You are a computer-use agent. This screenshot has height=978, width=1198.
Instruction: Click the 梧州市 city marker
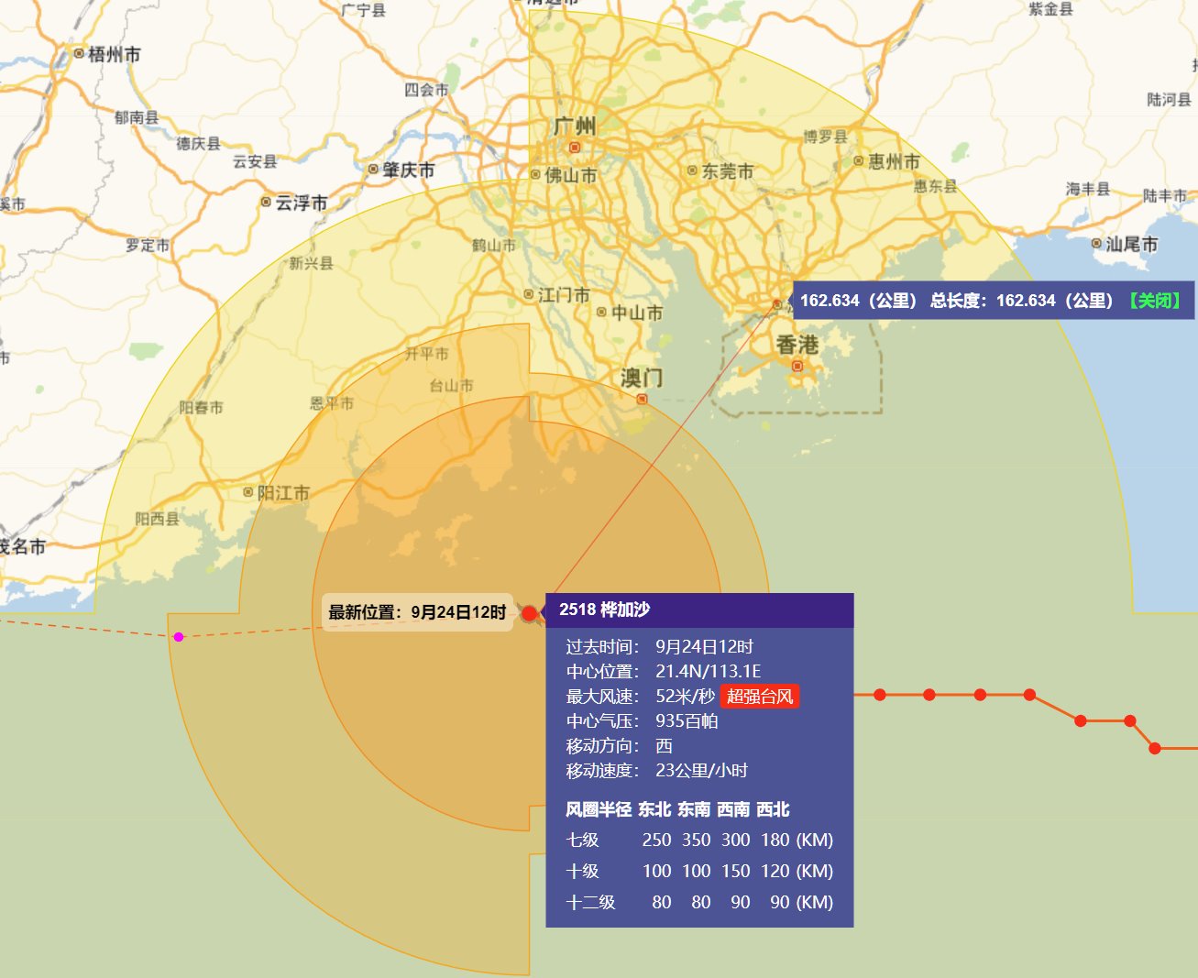click(x=79, y=54)
